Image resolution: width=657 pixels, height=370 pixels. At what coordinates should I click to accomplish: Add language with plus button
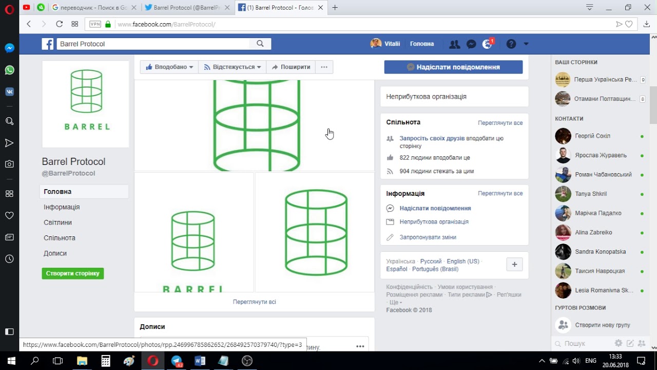pos(514,265)
